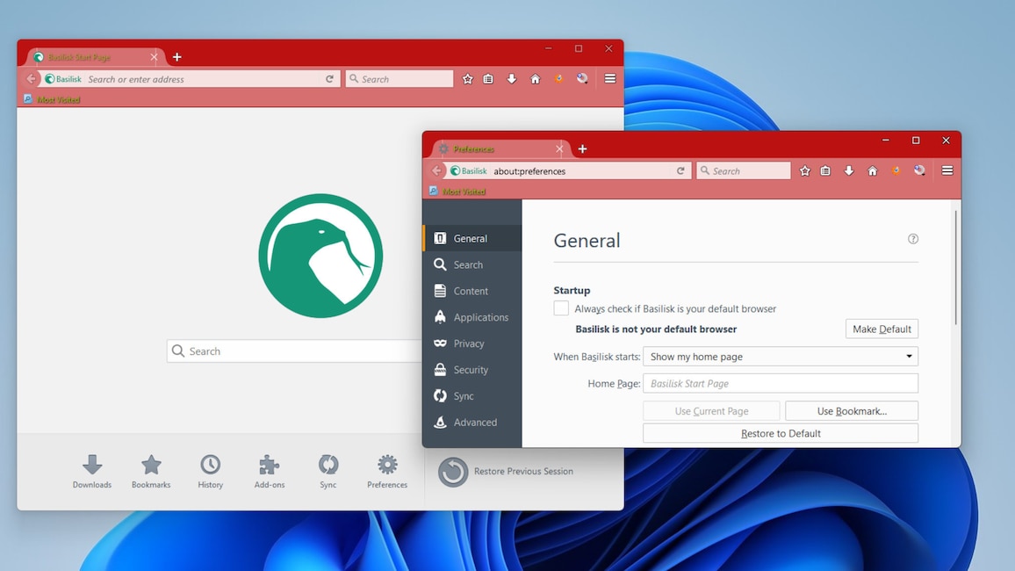Click start page center Search box
Viewport: 1015px width, 571px height.
tap(294, 351)
